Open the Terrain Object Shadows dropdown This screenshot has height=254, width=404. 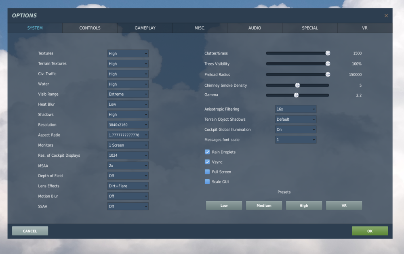pyautogui.click(x=296, y=119)
